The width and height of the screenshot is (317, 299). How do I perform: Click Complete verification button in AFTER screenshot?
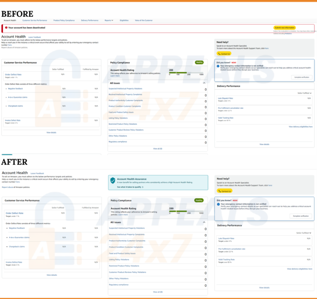click(x=301, y=216)
